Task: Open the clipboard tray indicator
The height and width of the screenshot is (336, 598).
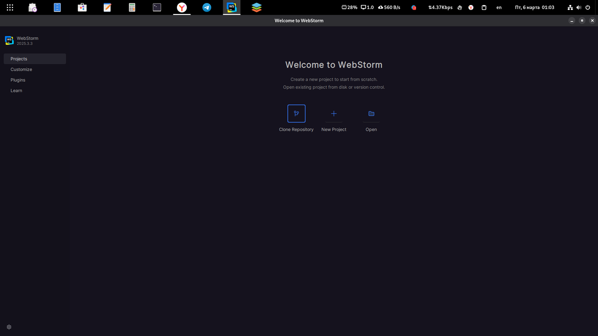Action: (484, 7)
